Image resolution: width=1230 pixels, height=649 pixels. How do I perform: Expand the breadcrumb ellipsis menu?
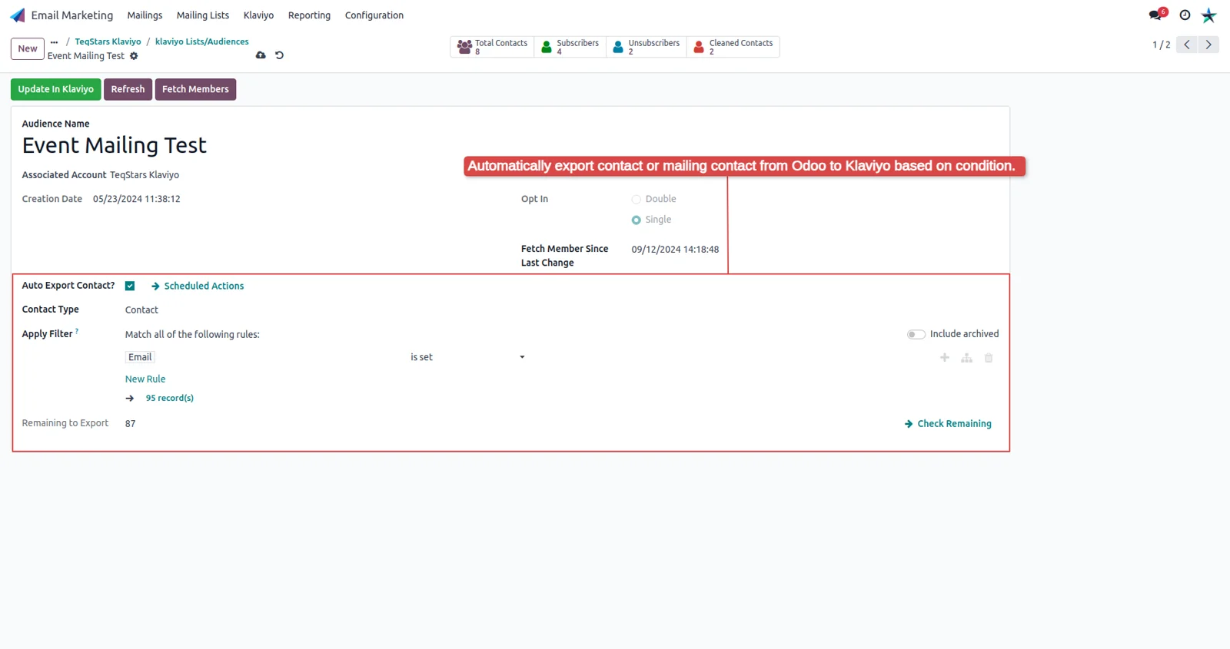54,42
